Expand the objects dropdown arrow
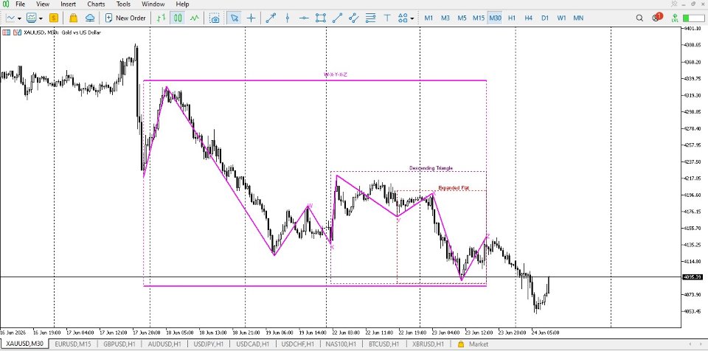This screenshot has height=351, width=708. click(412, 18)
